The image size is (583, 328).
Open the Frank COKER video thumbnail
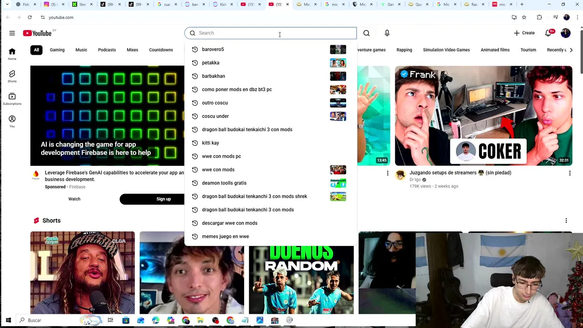tap(483, 116)
